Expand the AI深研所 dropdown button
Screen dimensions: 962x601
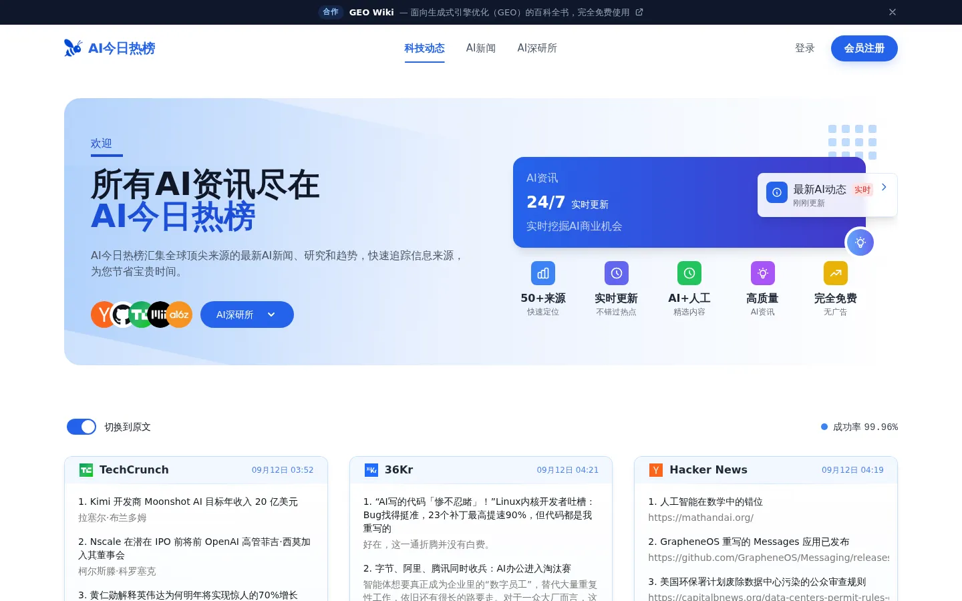[x=247, y=315]
